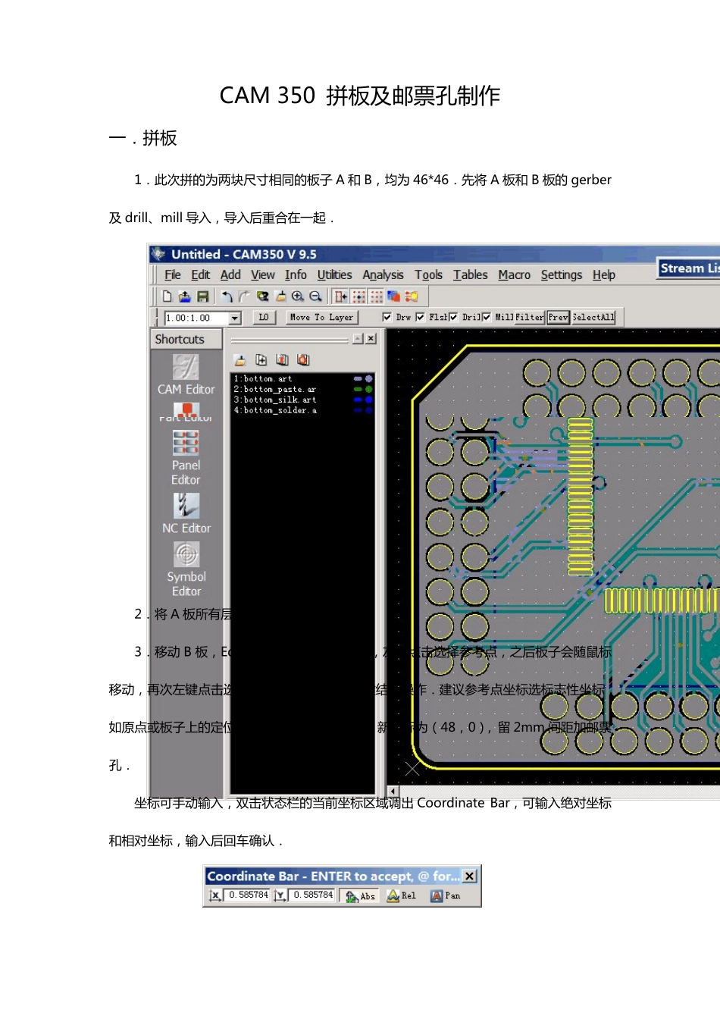Viewport: 720px width, 1019px height.
Task: Open the File menu
Action: (x=173, y=274)
